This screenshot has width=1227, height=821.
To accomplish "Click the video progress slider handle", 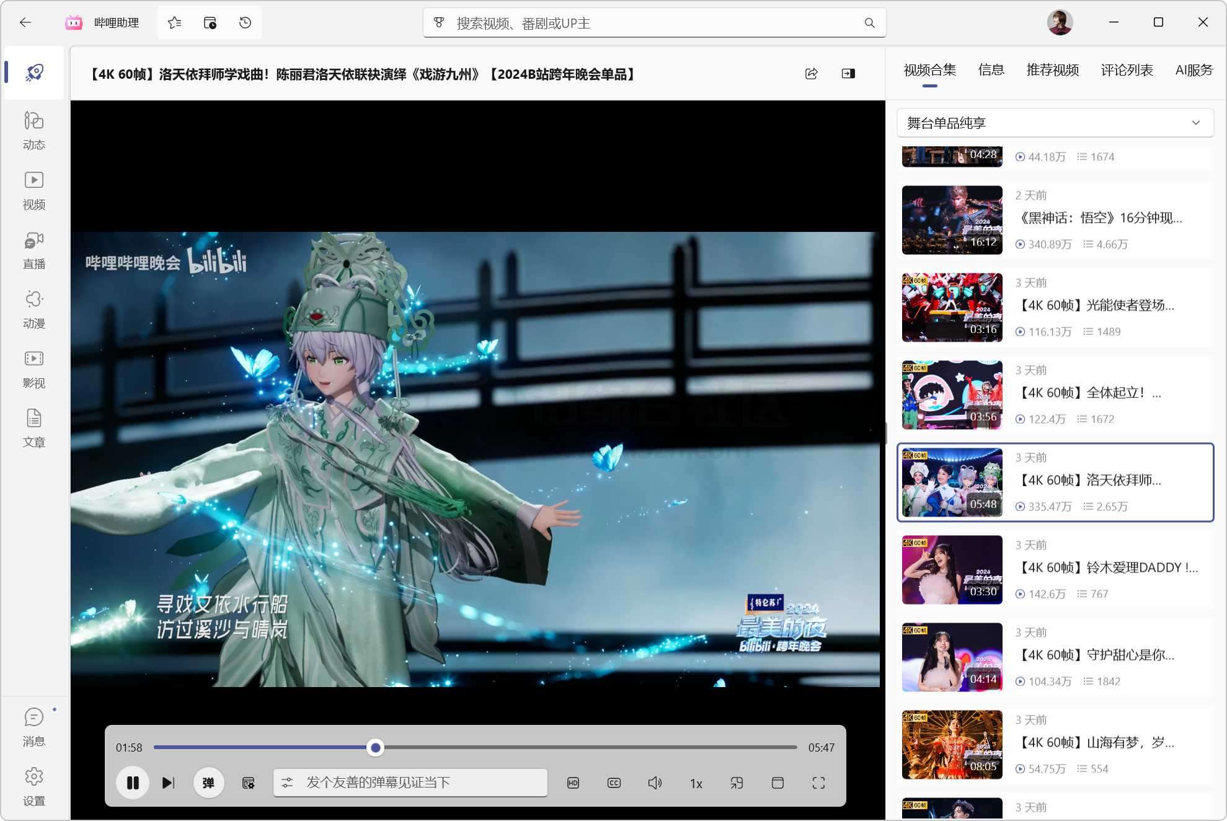I will pyautogui.click(x=375, y=748).
